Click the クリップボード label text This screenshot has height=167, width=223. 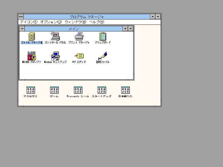click(x=103, y=43)
